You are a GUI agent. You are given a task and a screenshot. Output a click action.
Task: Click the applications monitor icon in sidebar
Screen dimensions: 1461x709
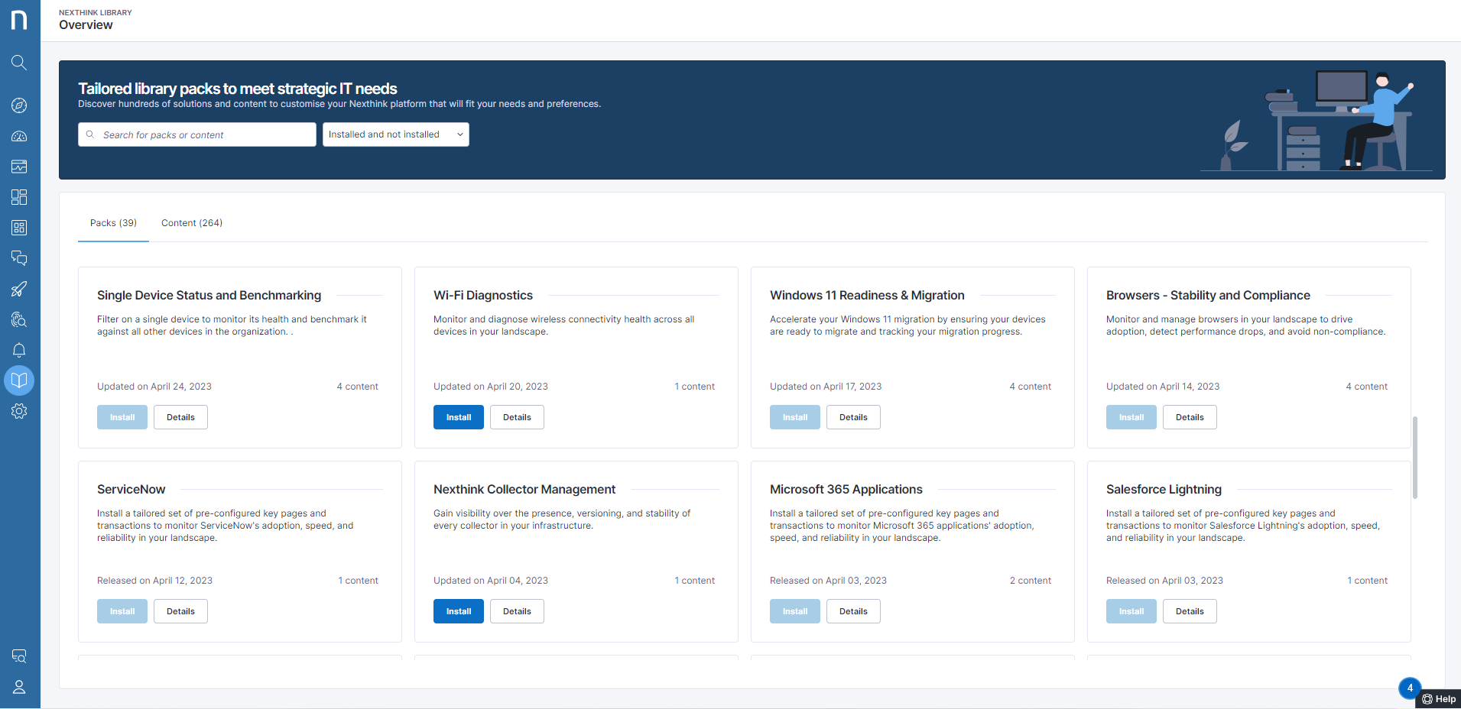coord(19,167)
